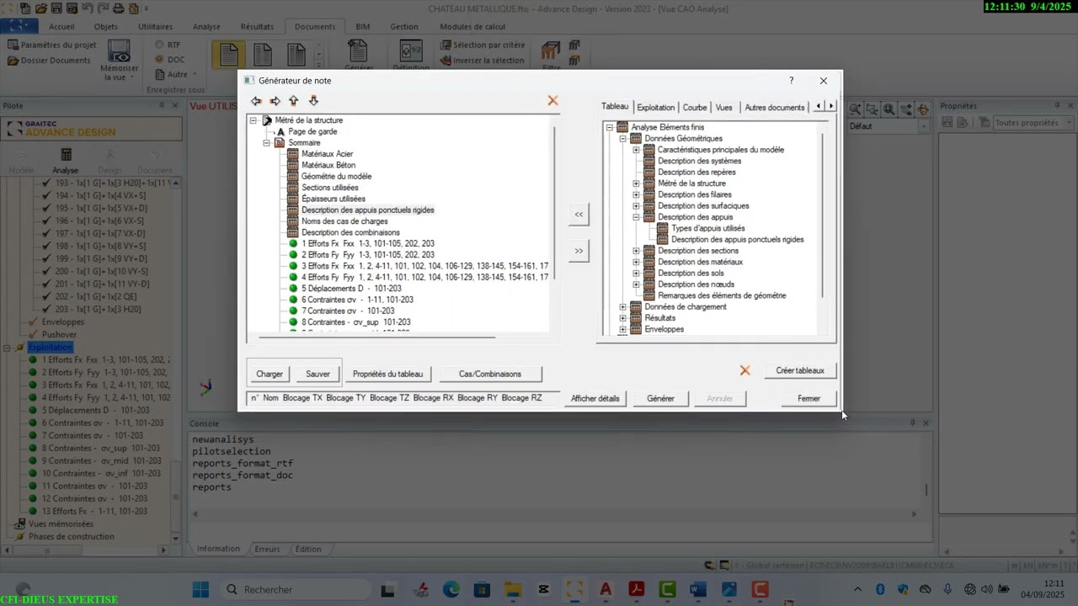Click the double-right-arrow remove button
This screenshot has width=1078, height=606.
[x=579, y=251]
